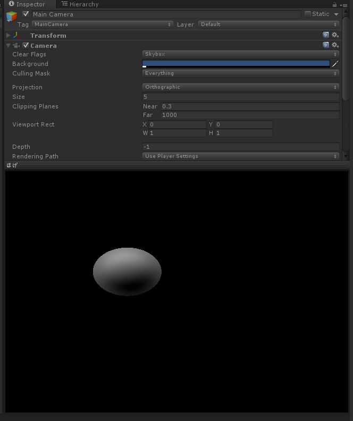Image resolution: width=353 pixels, height=421 pixels.
Task: Click the Viewport Rect X field
Action: point(178,124)
